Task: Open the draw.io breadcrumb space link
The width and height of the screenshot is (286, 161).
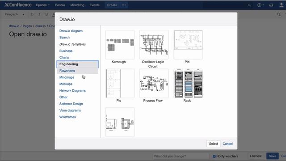Action: (x=14, y=26)
